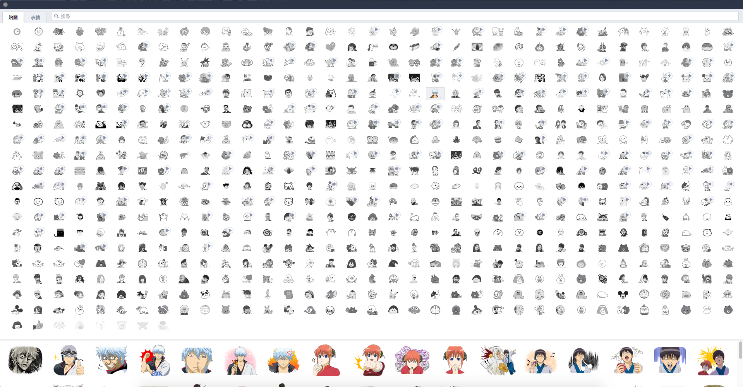The width and height of the screenshot is (743, 387).
Task: Select the highlighted Gintama sticker pack icon
Action: coord(435,94)
